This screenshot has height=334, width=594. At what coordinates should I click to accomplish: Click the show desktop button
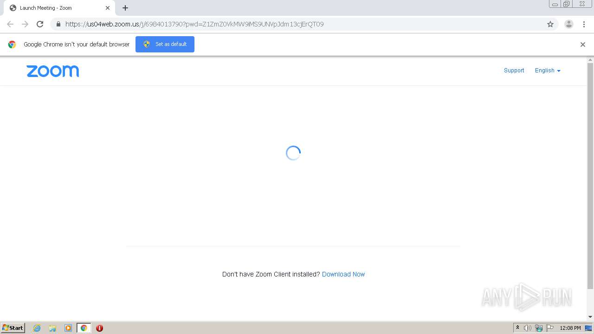tap(588, 328)
